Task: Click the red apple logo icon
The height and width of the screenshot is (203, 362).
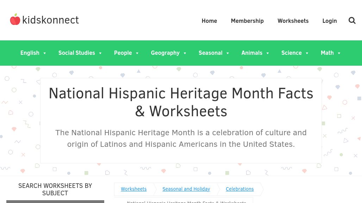Action: pos(15,20)
